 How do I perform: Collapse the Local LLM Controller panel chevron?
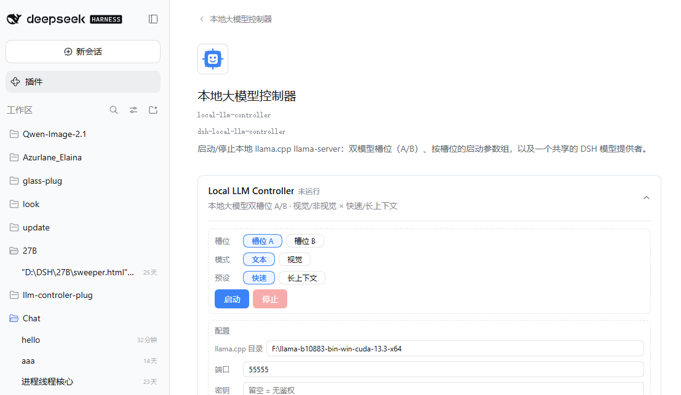pos(647,198)
